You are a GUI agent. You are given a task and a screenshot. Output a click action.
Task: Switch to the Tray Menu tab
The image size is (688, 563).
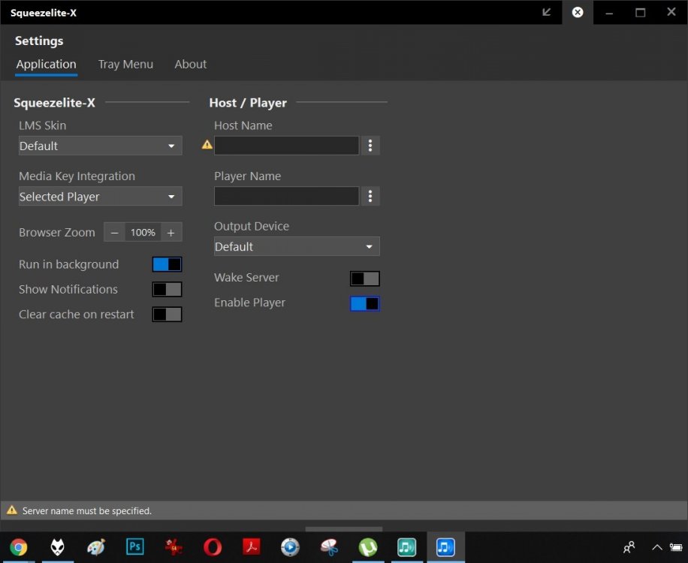click(125, 64)
